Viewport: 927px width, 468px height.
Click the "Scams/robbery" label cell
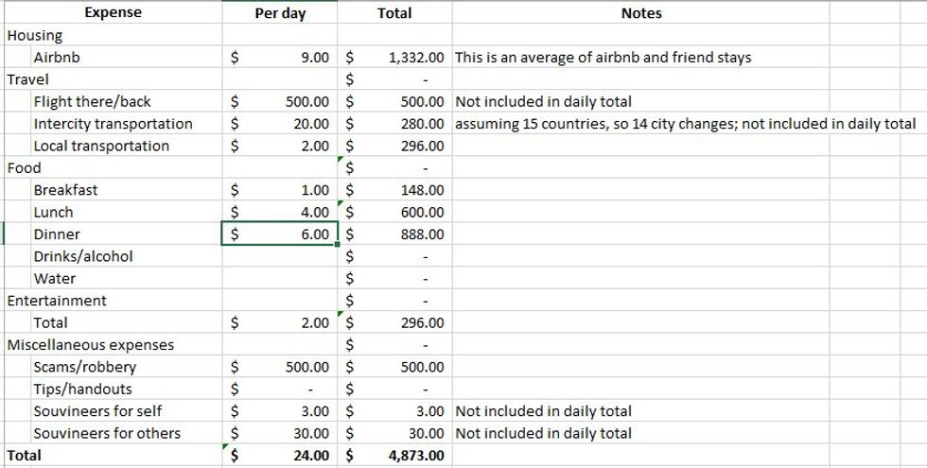pyautogui.click(x=85, y=367)
